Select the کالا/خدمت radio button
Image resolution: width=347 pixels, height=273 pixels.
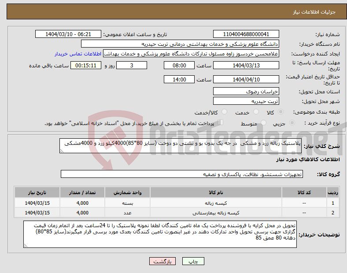[224, 112]
